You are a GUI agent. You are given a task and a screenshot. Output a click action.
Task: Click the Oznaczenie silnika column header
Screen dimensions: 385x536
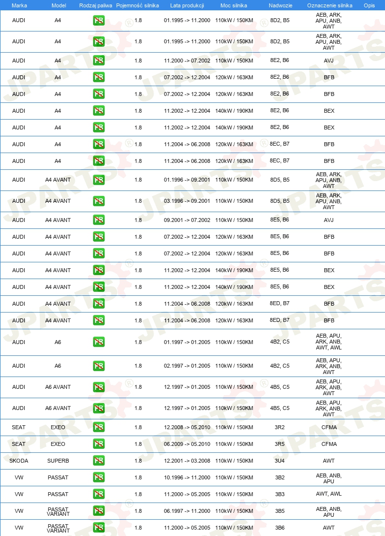(329, 5)
